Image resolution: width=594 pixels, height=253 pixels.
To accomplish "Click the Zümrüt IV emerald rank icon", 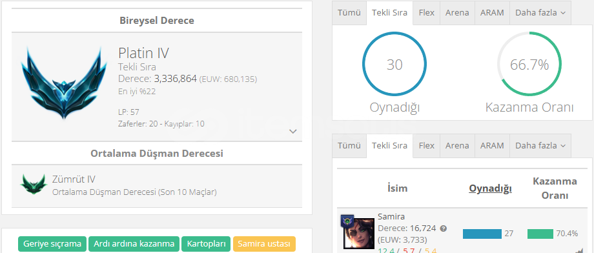I will (x=34, y=184).
